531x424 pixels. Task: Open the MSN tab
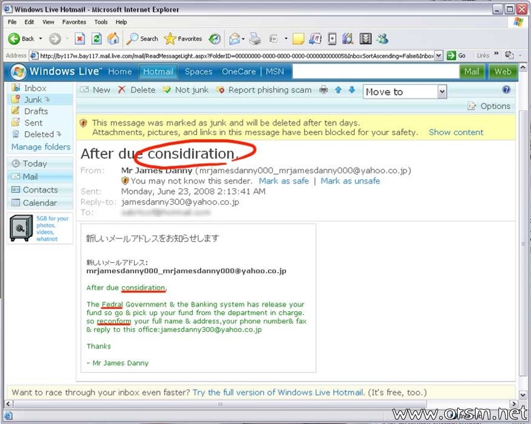(274, 72)
